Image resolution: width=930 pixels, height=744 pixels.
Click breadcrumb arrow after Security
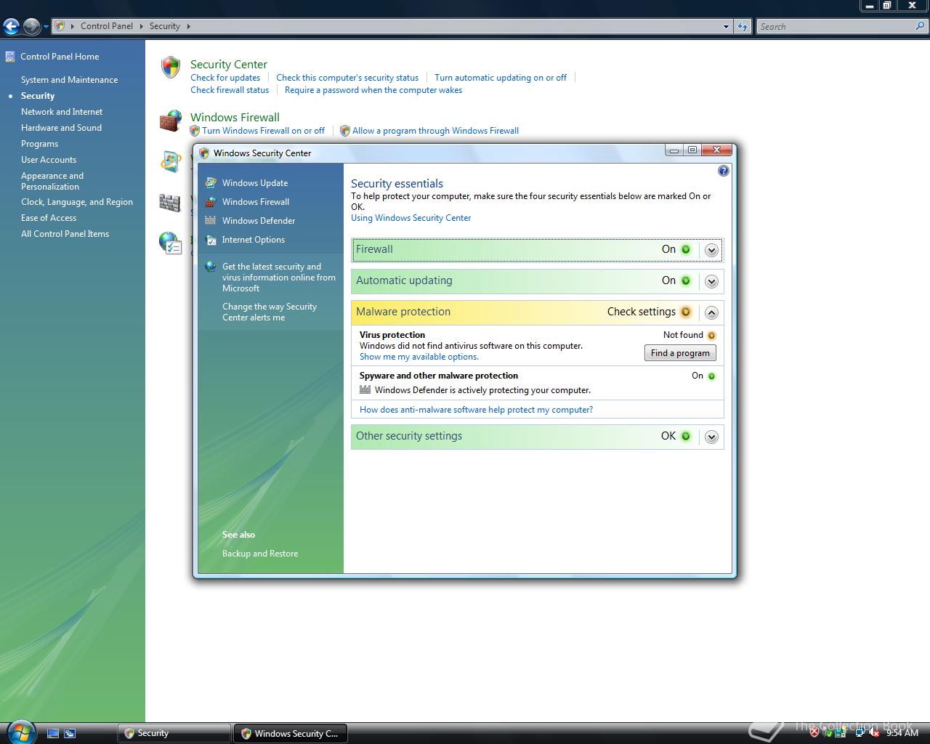[188, 26]
